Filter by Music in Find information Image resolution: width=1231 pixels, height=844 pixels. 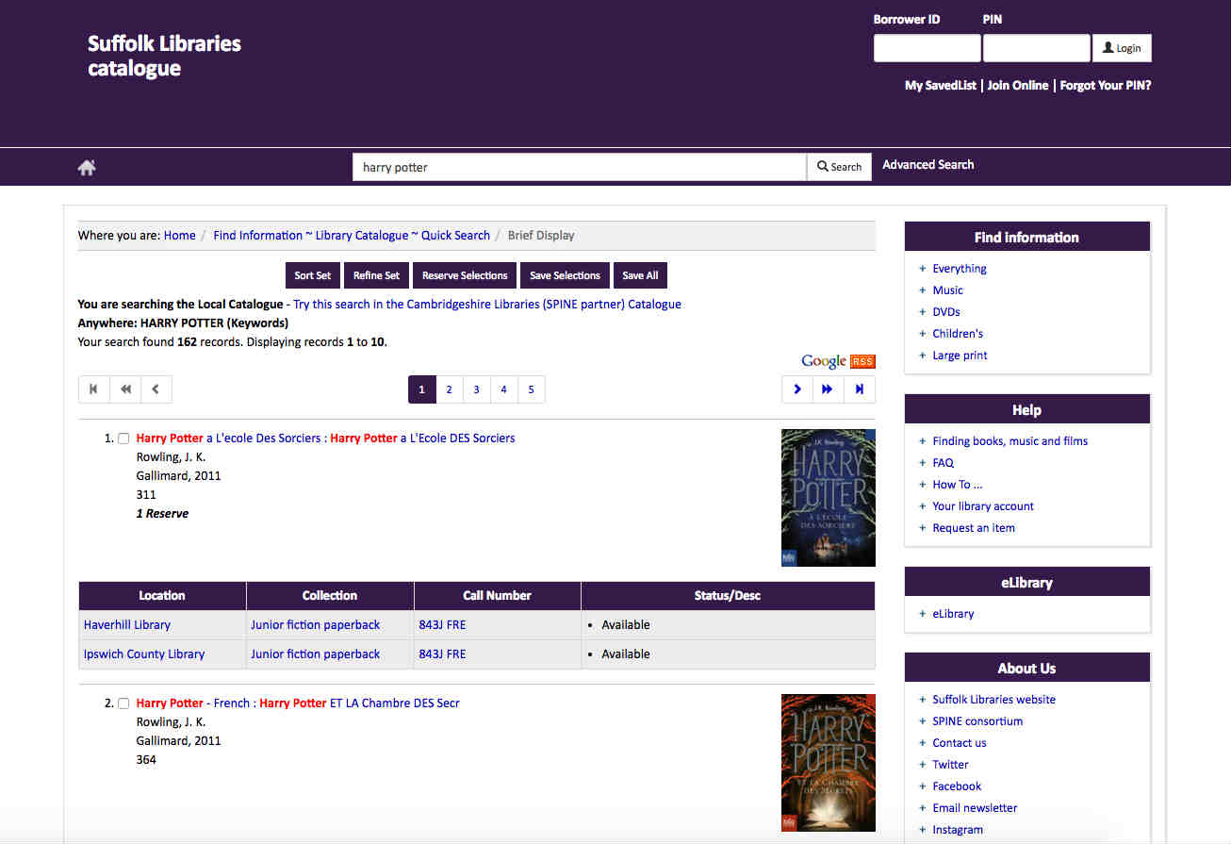(948, 290)
